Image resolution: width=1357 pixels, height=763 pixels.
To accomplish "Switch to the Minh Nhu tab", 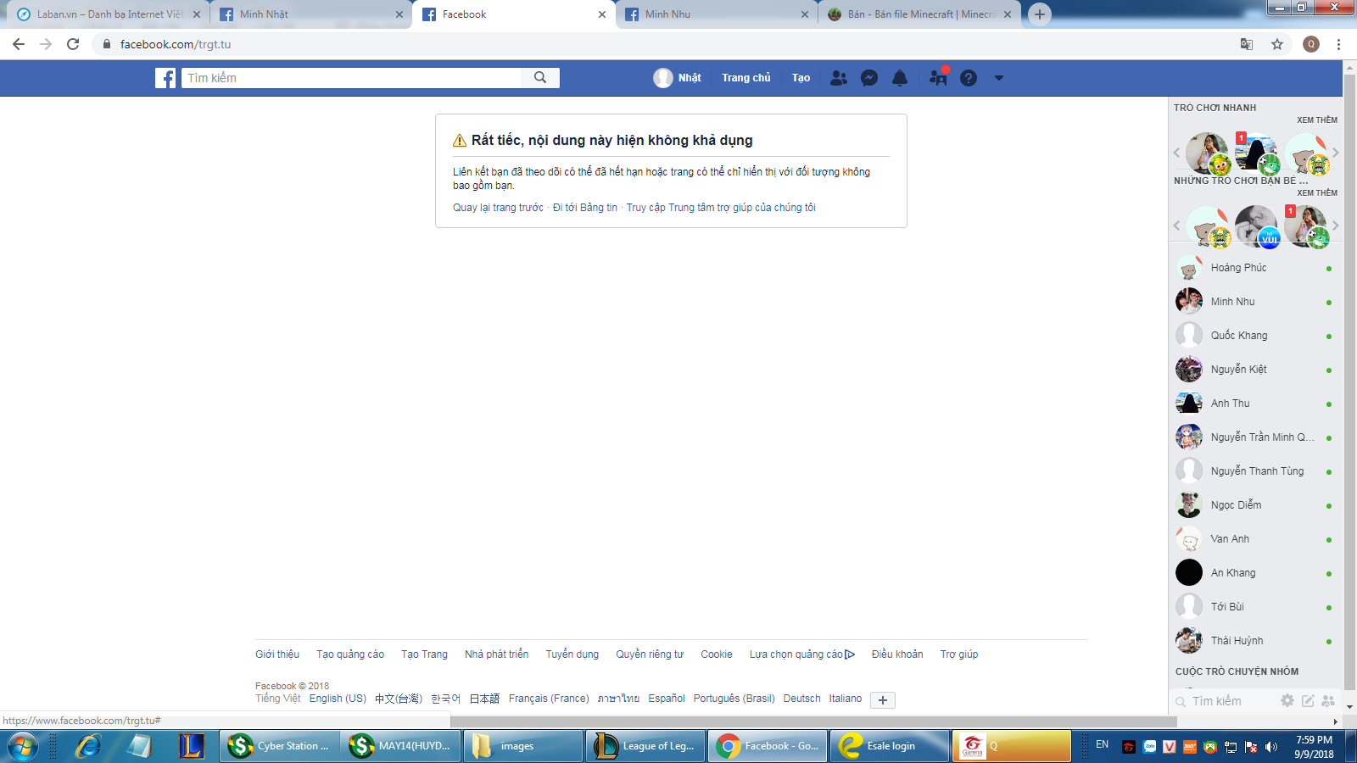I will click(x=716, y=14).
